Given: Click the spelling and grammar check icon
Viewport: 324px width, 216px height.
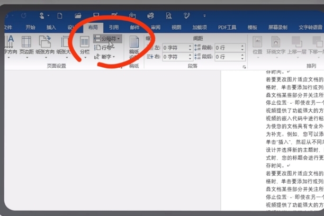Looking at the screenshot, I should (186, 16).
